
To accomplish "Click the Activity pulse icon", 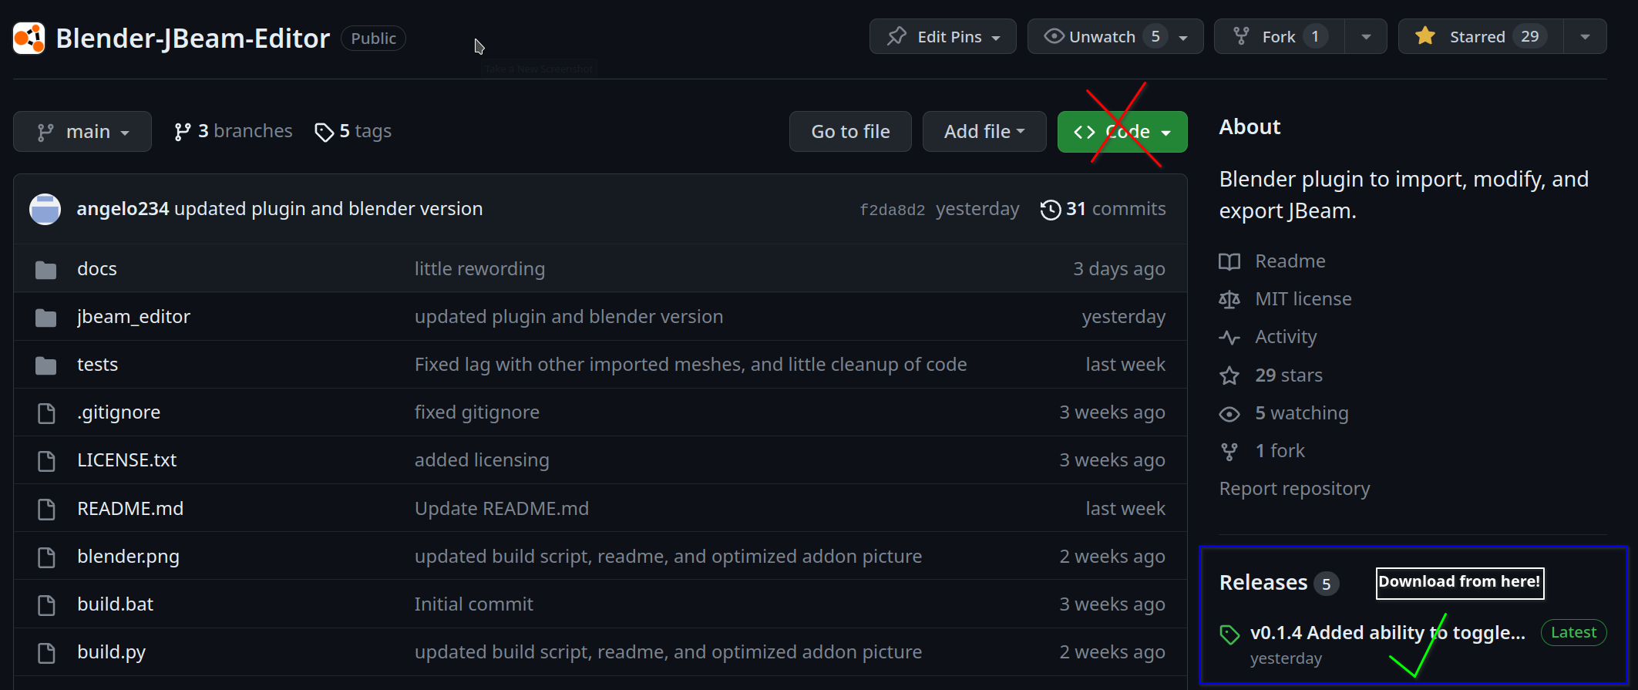I will click(1229, 337).
